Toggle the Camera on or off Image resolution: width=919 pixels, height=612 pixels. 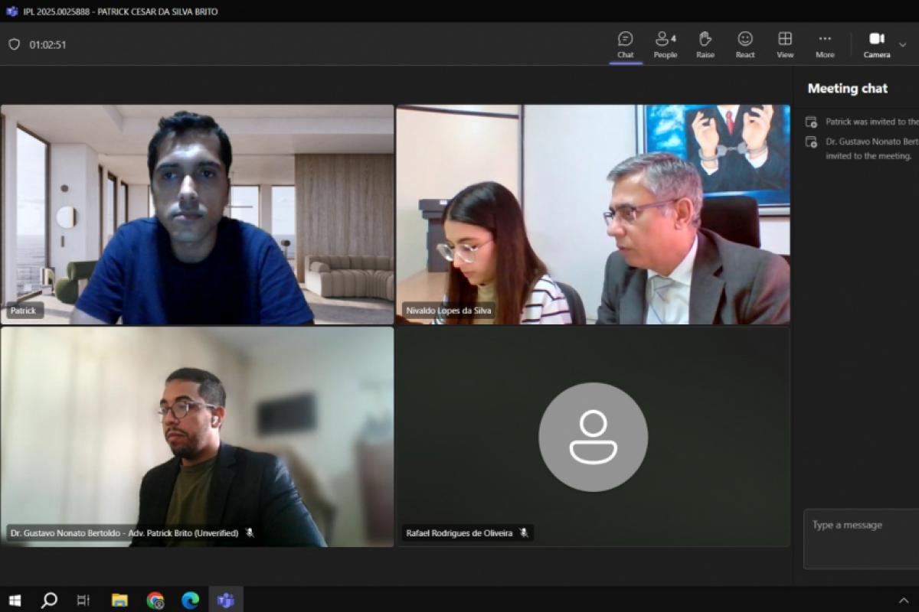[877, 44]
